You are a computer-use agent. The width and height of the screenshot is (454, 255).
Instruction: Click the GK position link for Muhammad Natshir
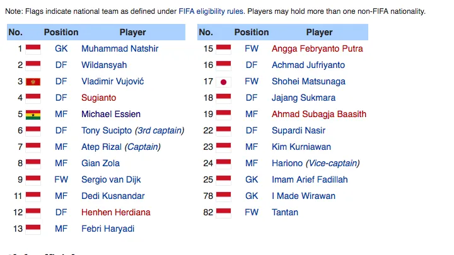(61, 48)
